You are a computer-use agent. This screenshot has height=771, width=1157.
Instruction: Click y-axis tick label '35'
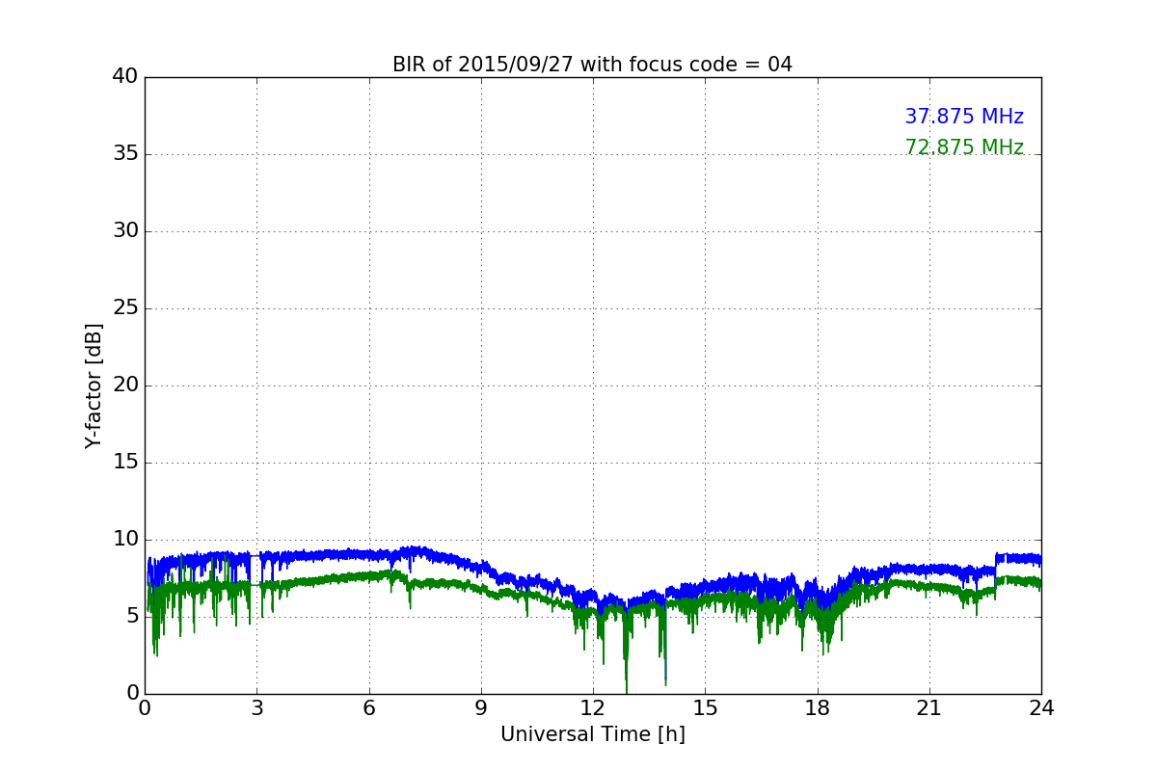click(125, 154)
